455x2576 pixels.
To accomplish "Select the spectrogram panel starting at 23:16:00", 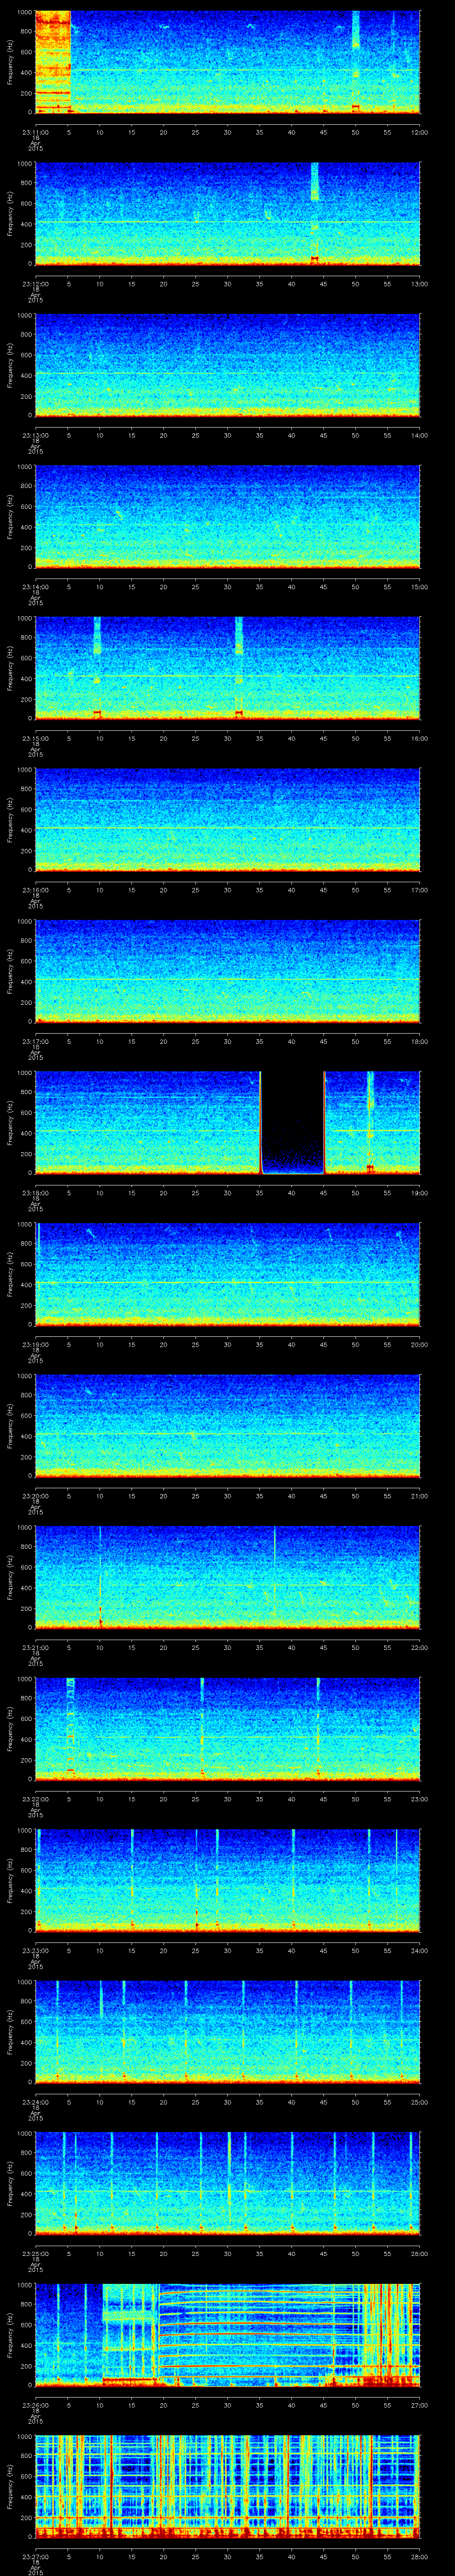I will [x=227, y=819].
